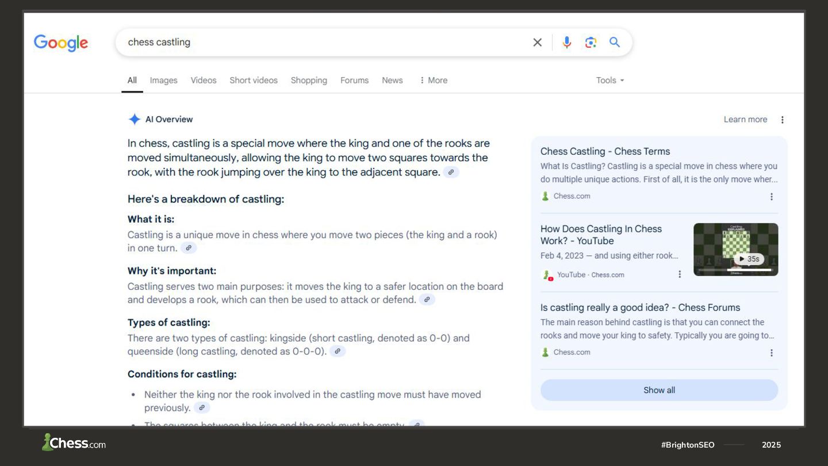Open source link after 'attack or defend.'
Viewport: 828px width, 466px height.
click(x=427, y=300)
